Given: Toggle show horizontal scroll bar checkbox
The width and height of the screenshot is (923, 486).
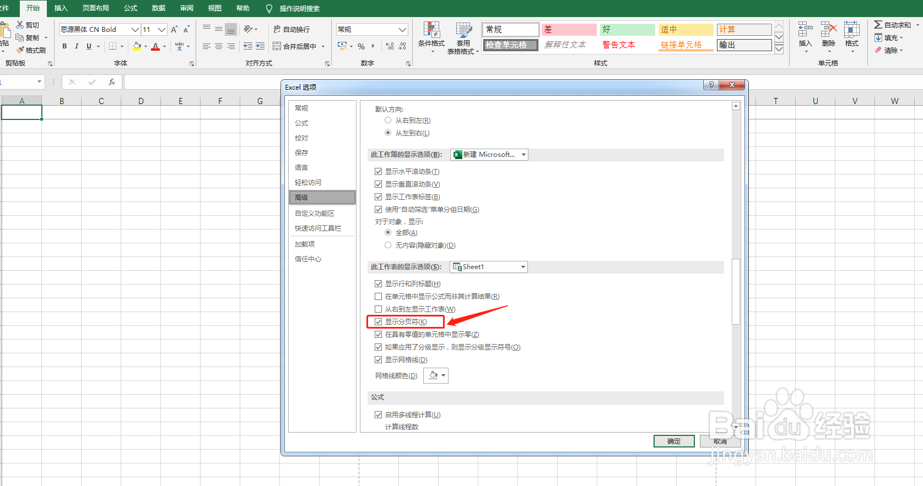Looking at the screenshot, I should click(x=379, y=171).
